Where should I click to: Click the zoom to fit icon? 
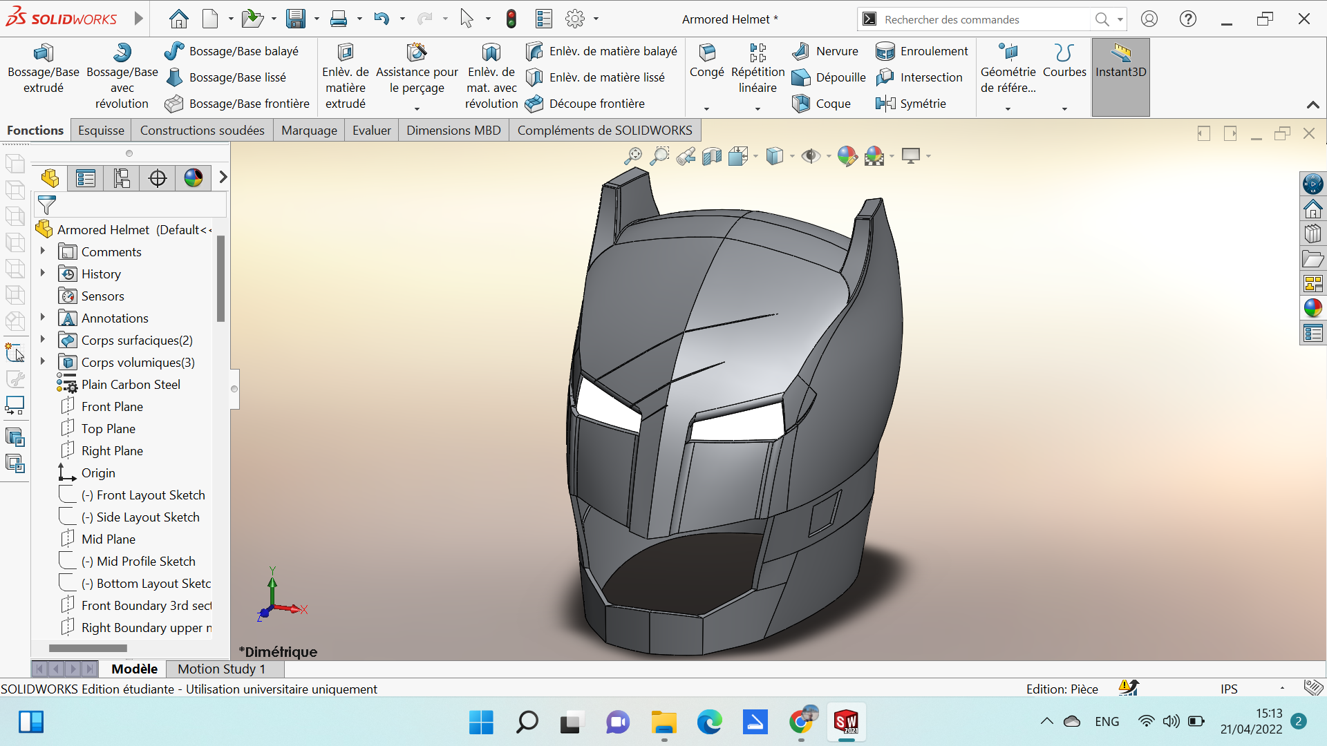[632, 156]
